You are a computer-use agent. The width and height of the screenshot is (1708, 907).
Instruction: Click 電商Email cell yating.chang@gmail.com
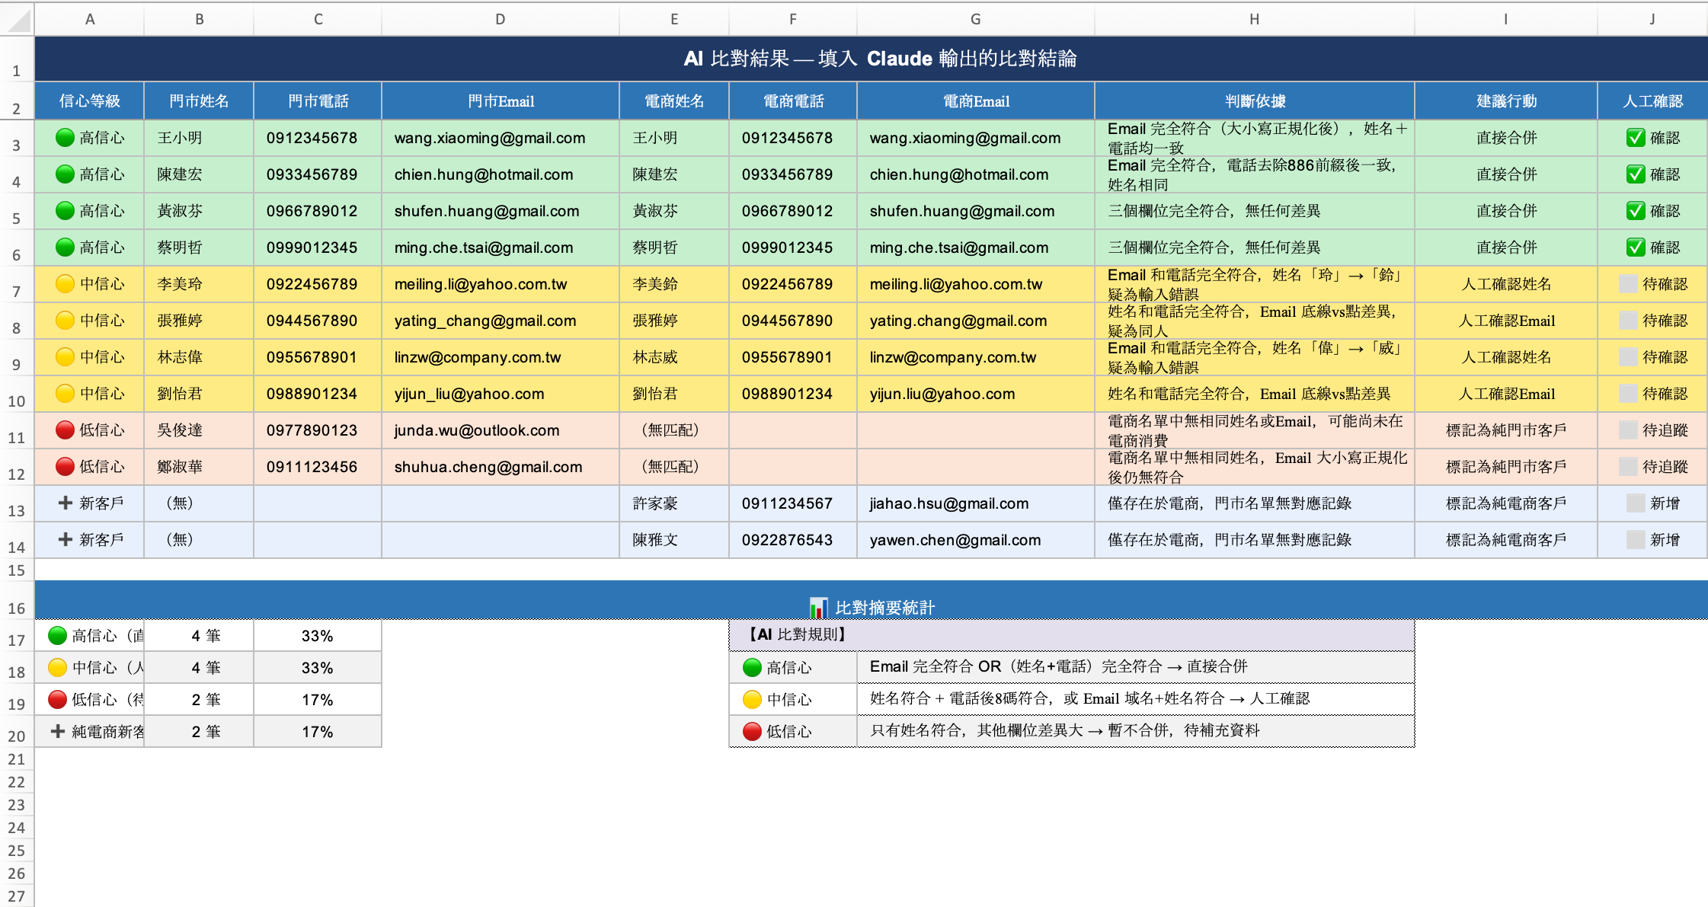tap(976, 321)
